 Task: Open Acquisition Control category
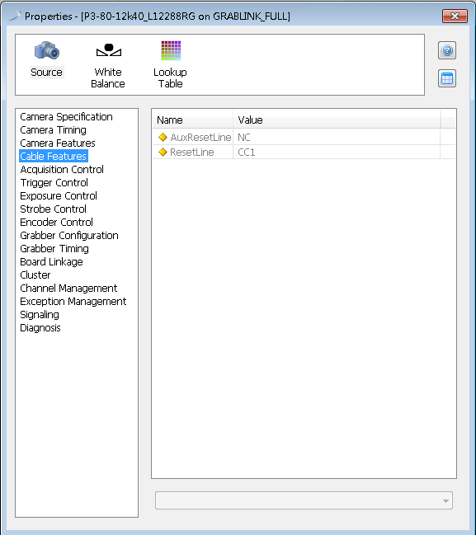[x=62, y=169]
